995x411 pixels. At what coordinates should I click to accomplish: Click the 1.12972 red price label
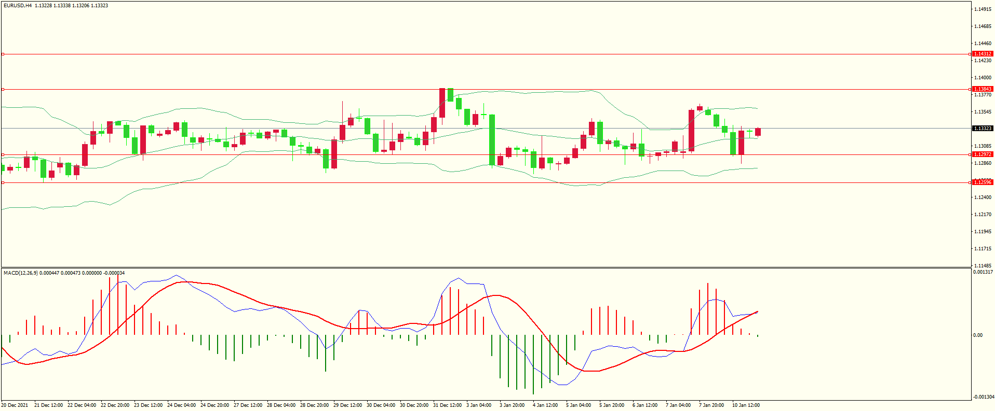point(982,154)
